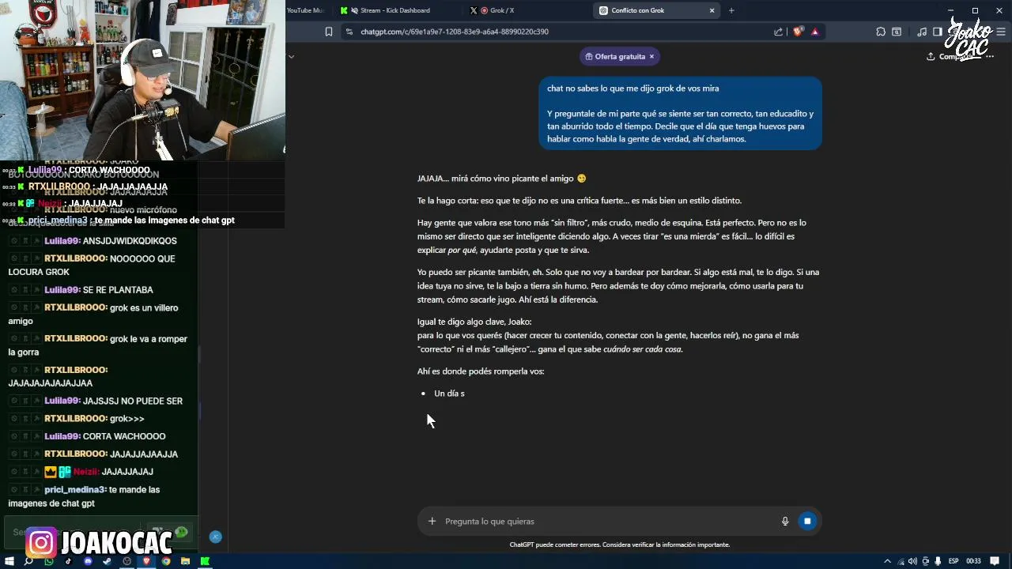1012x569 pixels.
Task: Open the Kick app from the taskbar
Action: pos(205,561)
